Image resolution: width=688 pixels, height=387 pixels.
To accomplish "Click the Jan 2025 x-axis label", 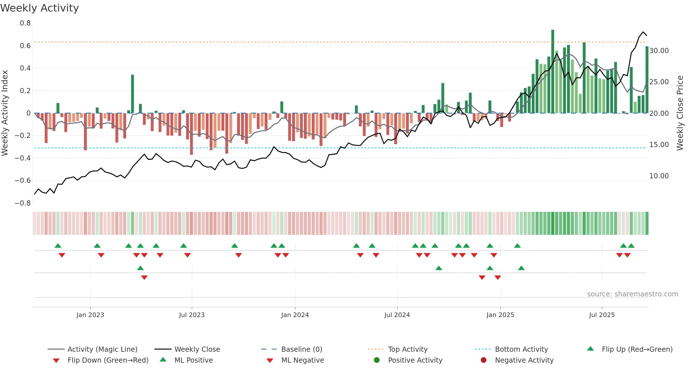I will pyautogui.click(x=500, y=315).
